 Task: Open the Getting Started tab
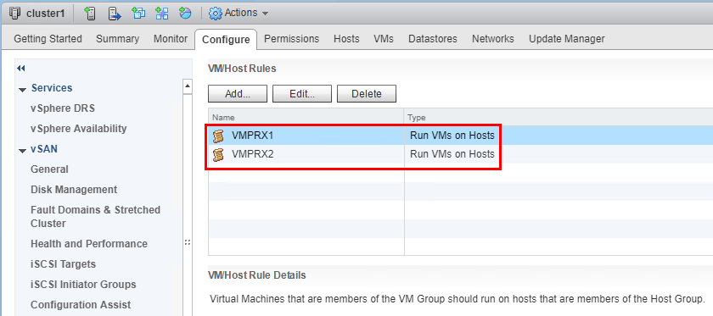pyautogui.click(x=48, y=39)
